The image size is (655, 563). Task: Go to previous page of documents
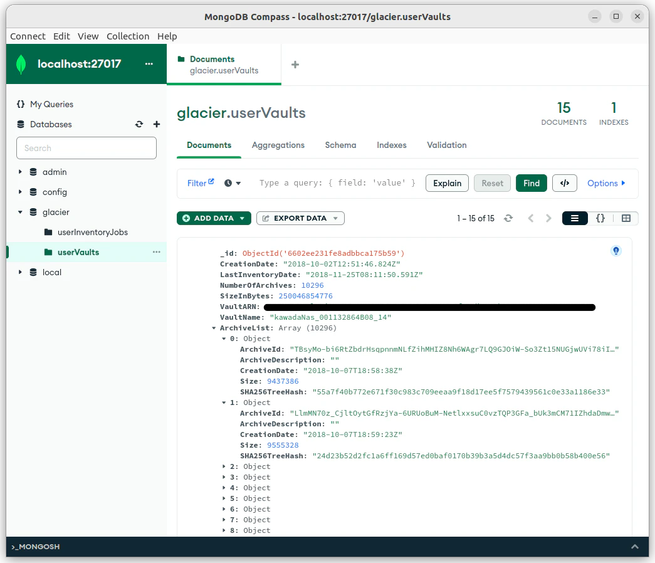coord(531,218)
